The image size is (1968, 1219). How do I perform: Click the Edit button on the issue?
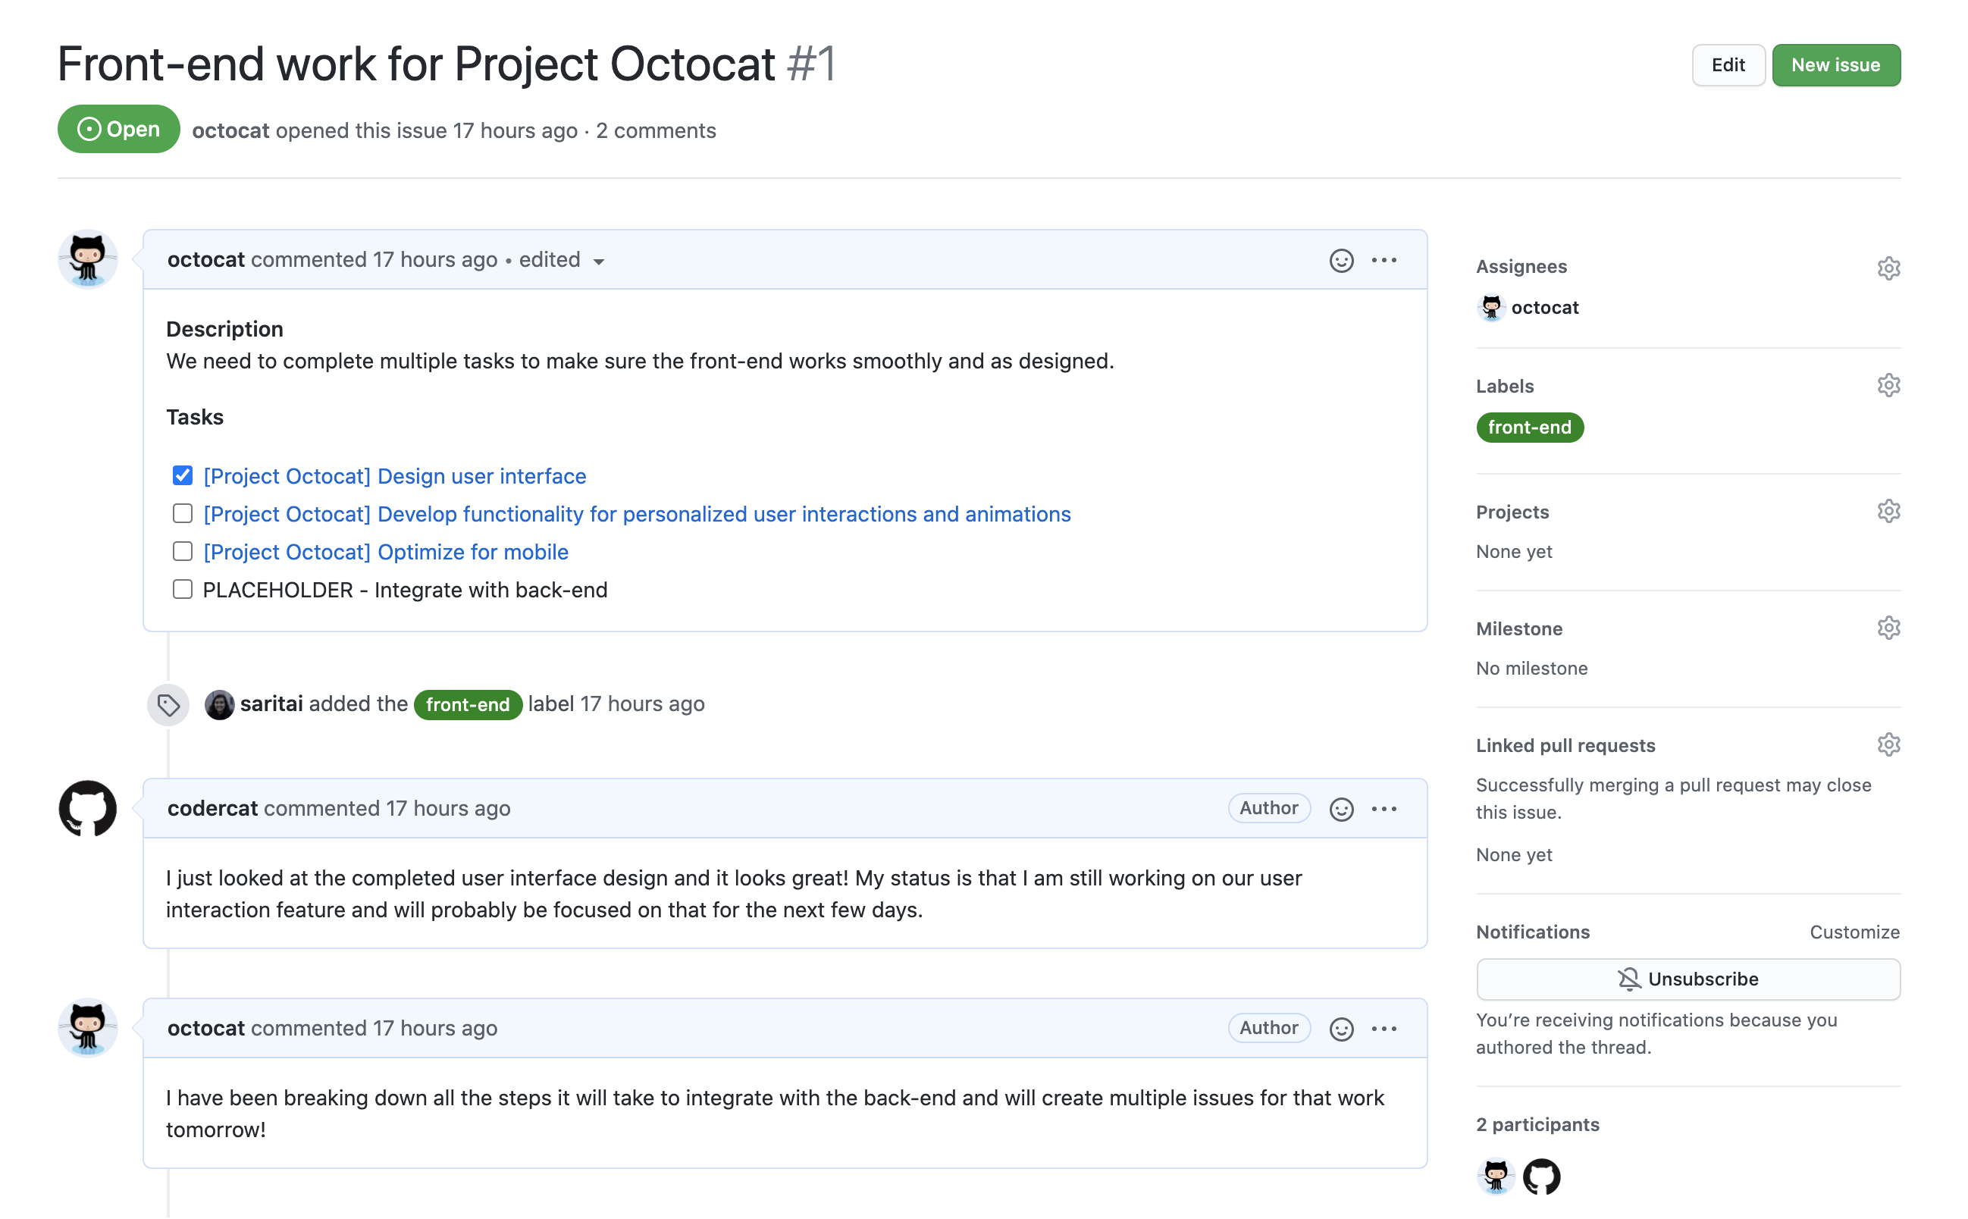coord(1726,63)
